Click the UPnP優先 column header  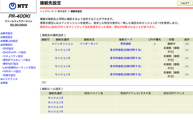tap(155, 40)
